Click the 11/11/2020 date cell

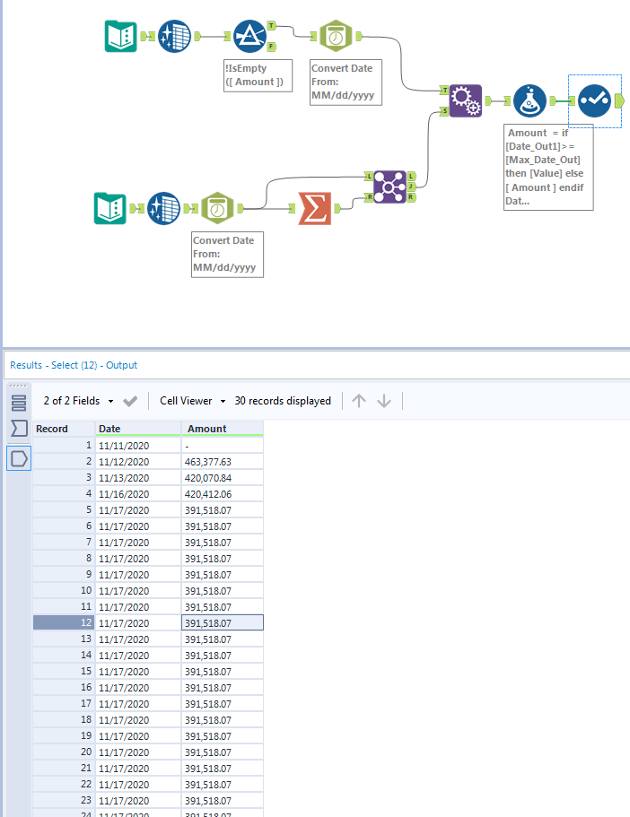[138, 446]
